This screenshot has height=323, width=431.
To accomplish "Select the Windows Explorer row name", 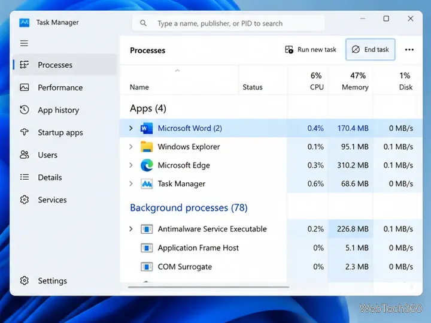I will (x=189, y=147).
